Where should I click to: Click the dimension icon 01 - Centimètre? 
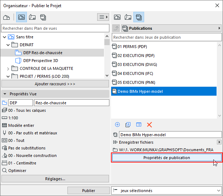[4, 163]
